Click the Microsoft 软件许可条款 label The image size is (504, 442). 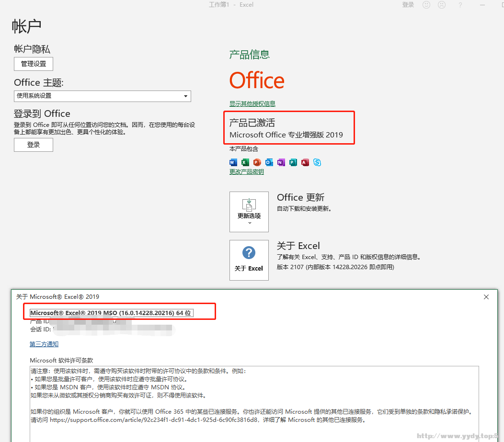(61, 361)
